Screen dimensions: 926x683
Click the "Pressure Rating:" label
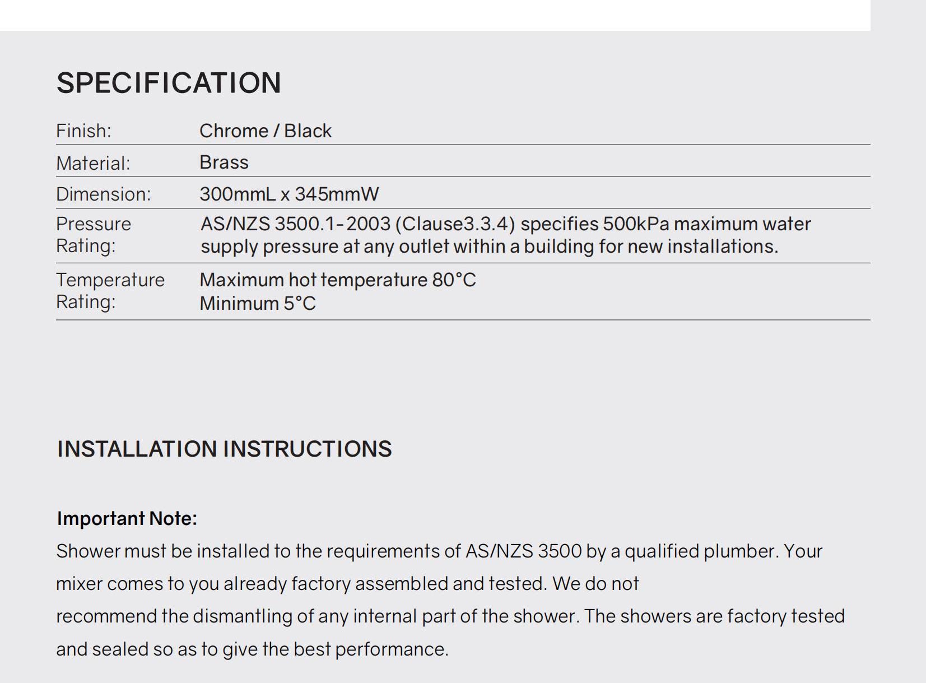click(93, 235)
